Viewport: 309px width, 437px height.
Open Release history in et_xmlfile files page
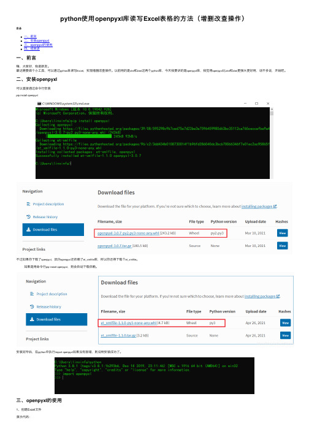click(49, 306)
